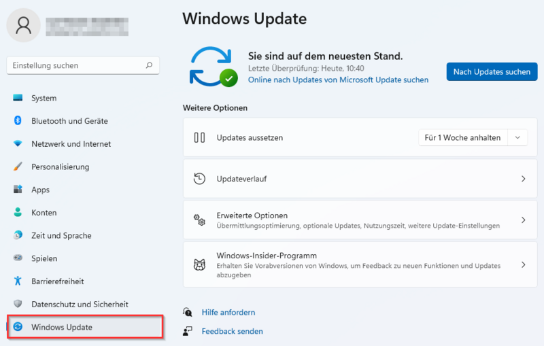Viewport: 544px width, 346px height.
Task: Click the 'Erhalten Sie Vorabversionen' description text
Action: (x=358, y=271)
